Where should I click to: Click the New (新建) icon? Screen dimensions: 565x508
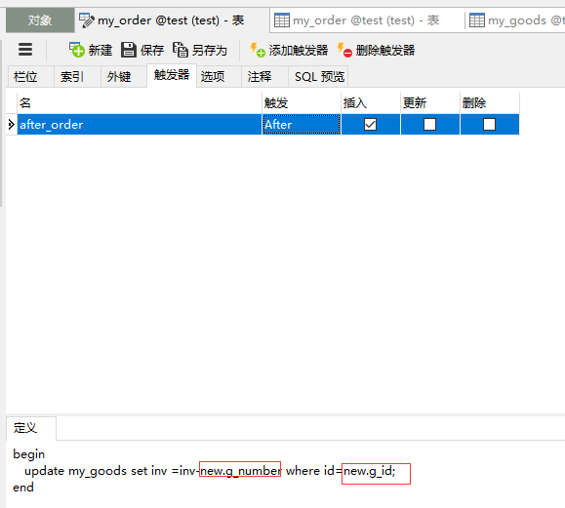77,50
